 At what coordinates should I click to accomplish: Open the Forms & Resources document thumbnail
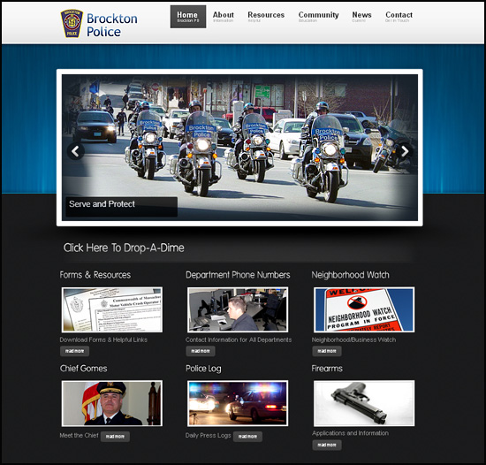(112, 309)
